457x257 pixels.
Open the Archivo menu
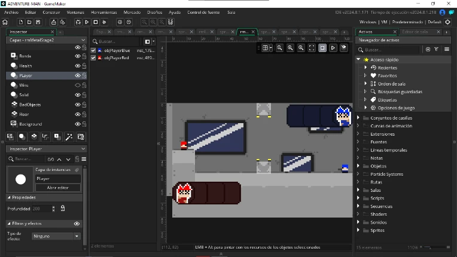pyautogui.click(x=11, y=12)
